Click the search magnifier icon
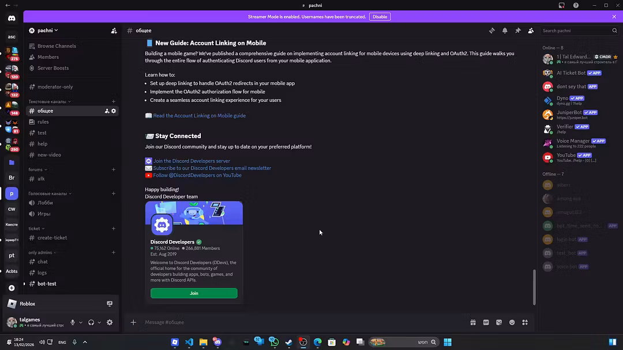623x350 pixels. [x=615, y=31]
